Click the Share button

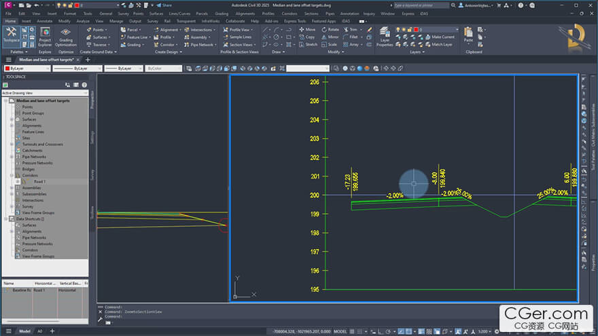164,5
